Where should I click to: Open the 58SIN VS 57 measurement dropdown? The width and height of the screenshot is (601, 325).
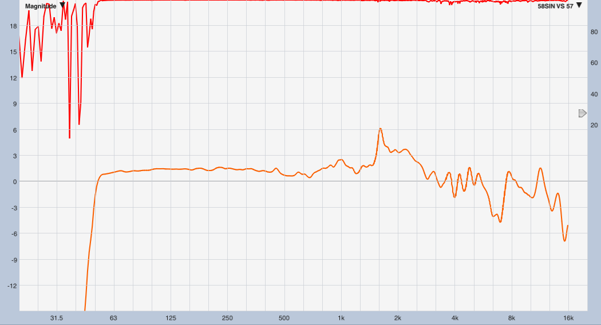coord(579,5)
